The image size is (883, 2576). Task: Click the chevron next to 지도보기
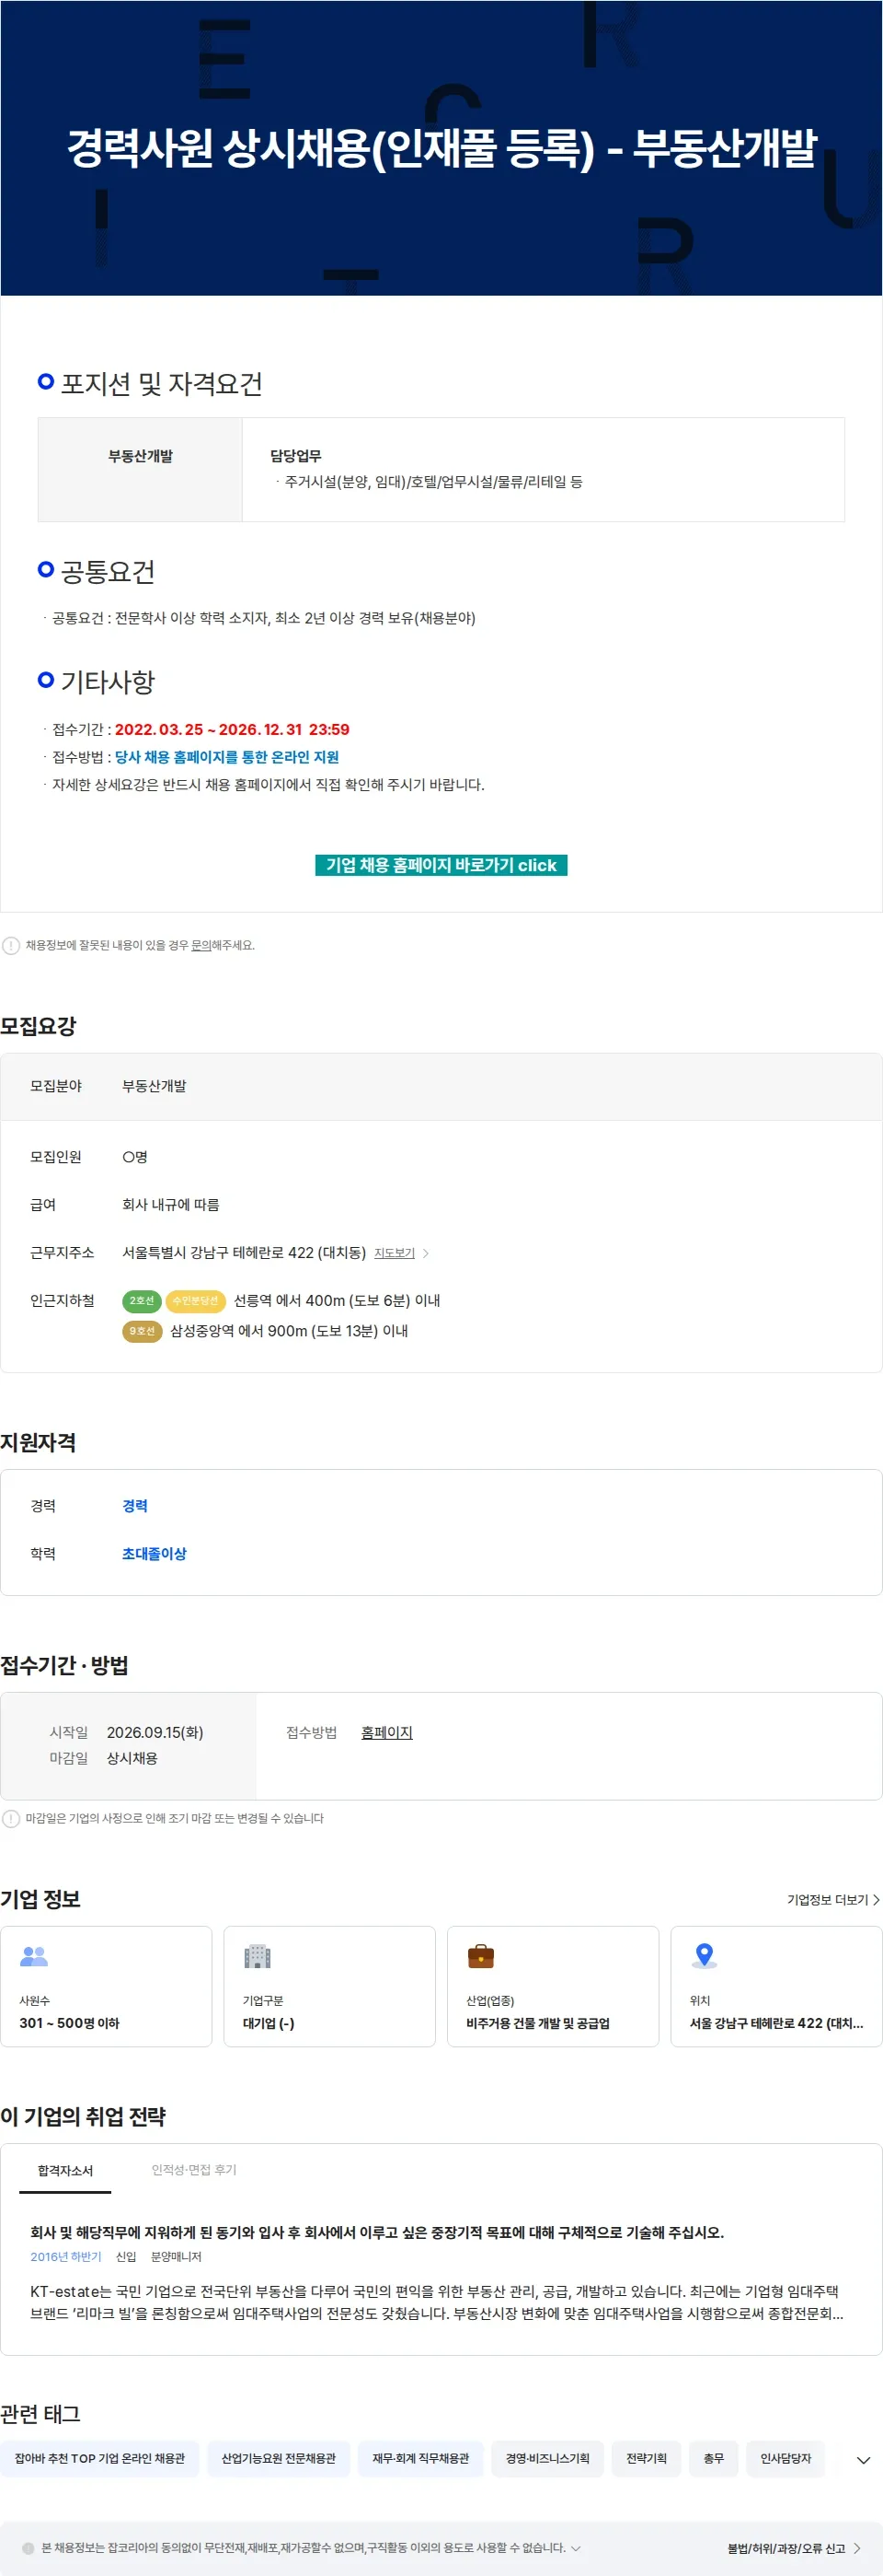(x=427, y=1253)
